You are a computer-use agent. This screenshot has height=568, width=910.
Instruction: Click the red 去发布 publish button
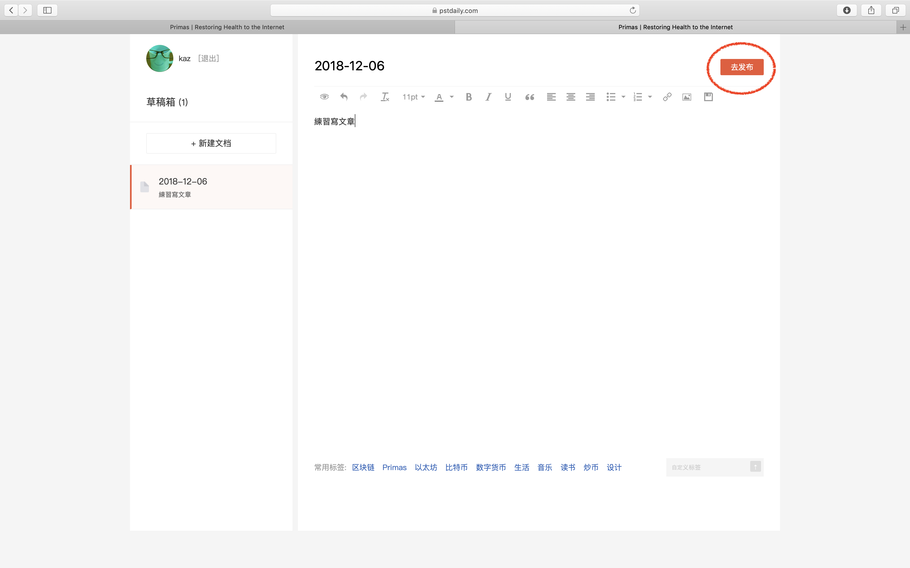(742, 67)
